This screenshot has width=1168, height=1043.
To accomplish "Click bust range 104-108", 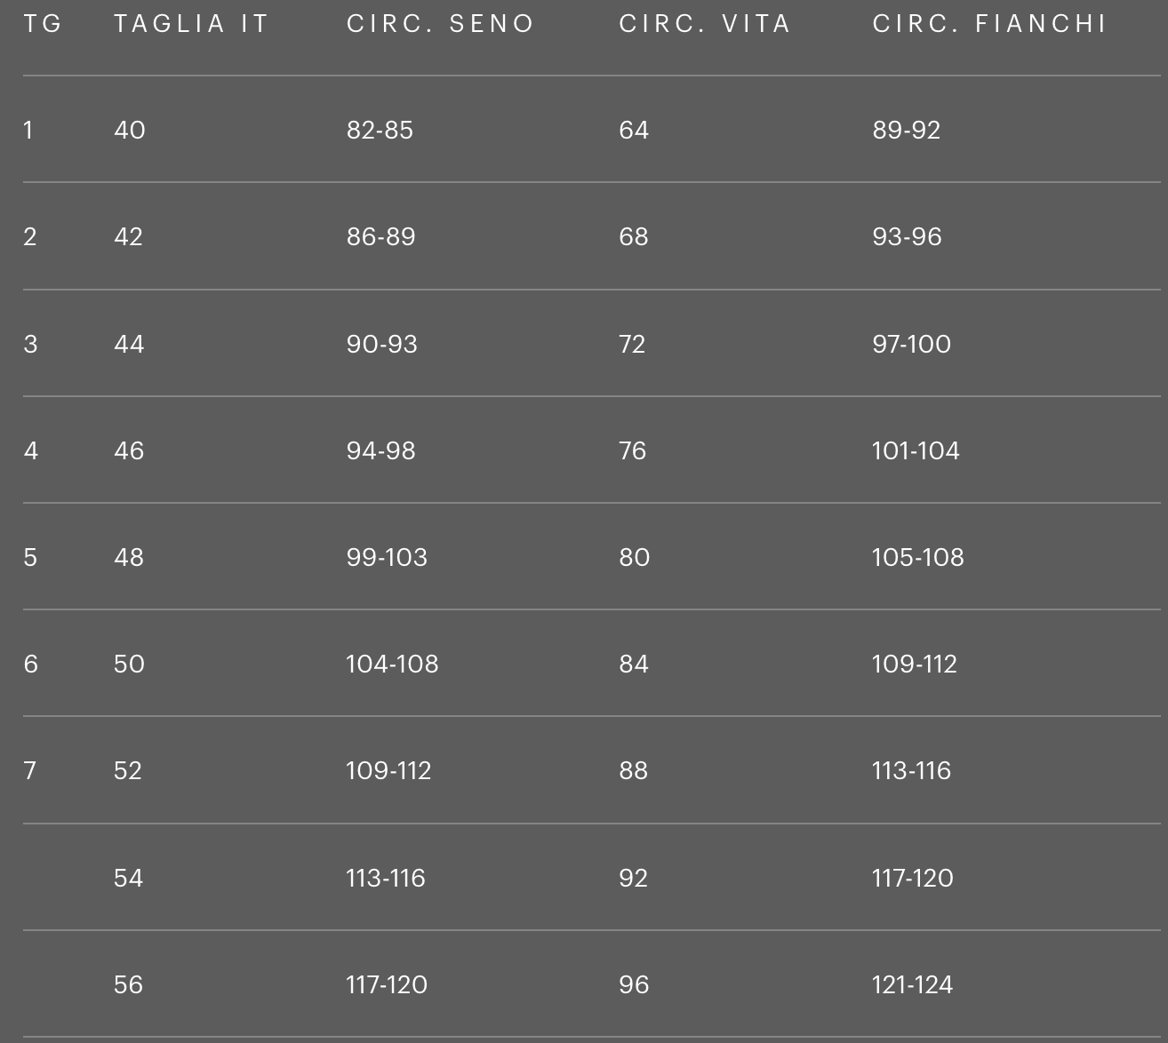I will pyautogui.click(x=392, y=665).
